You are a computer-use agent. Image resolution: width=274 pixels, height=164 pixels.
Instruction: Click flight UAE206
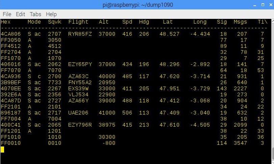click(x=78, y=113)
